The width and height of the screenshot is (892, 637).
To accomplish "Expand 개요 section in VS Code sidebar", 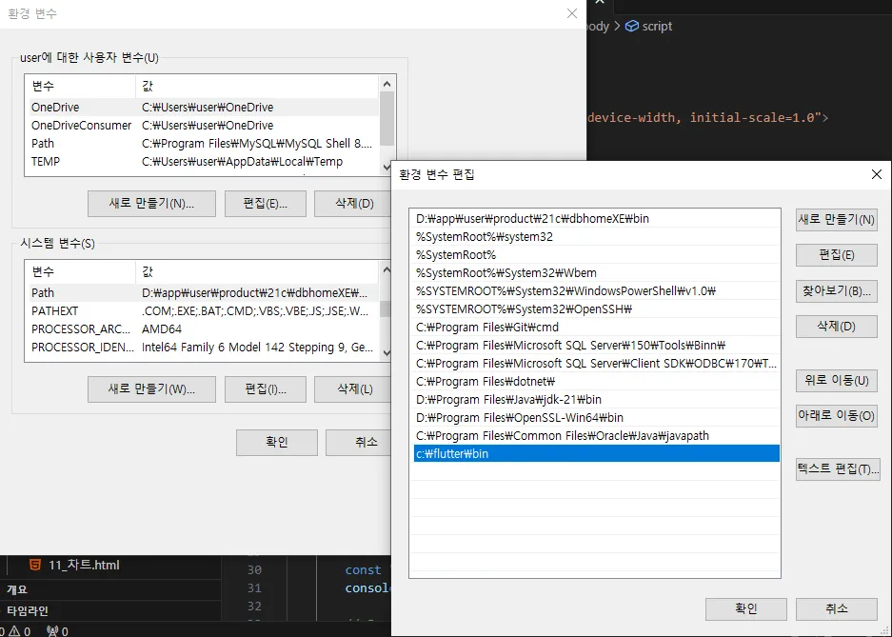I will 17,589.
